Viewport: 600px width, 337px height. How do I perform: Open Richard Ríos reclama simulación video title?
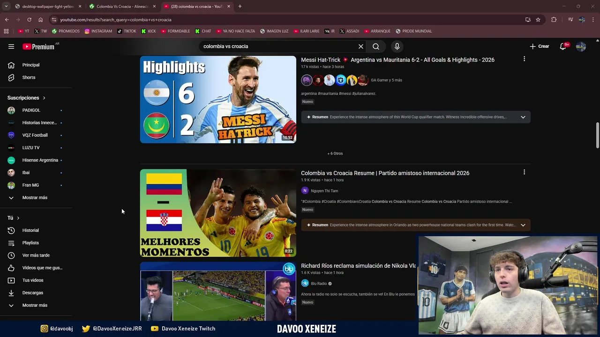tap(359, 266)
